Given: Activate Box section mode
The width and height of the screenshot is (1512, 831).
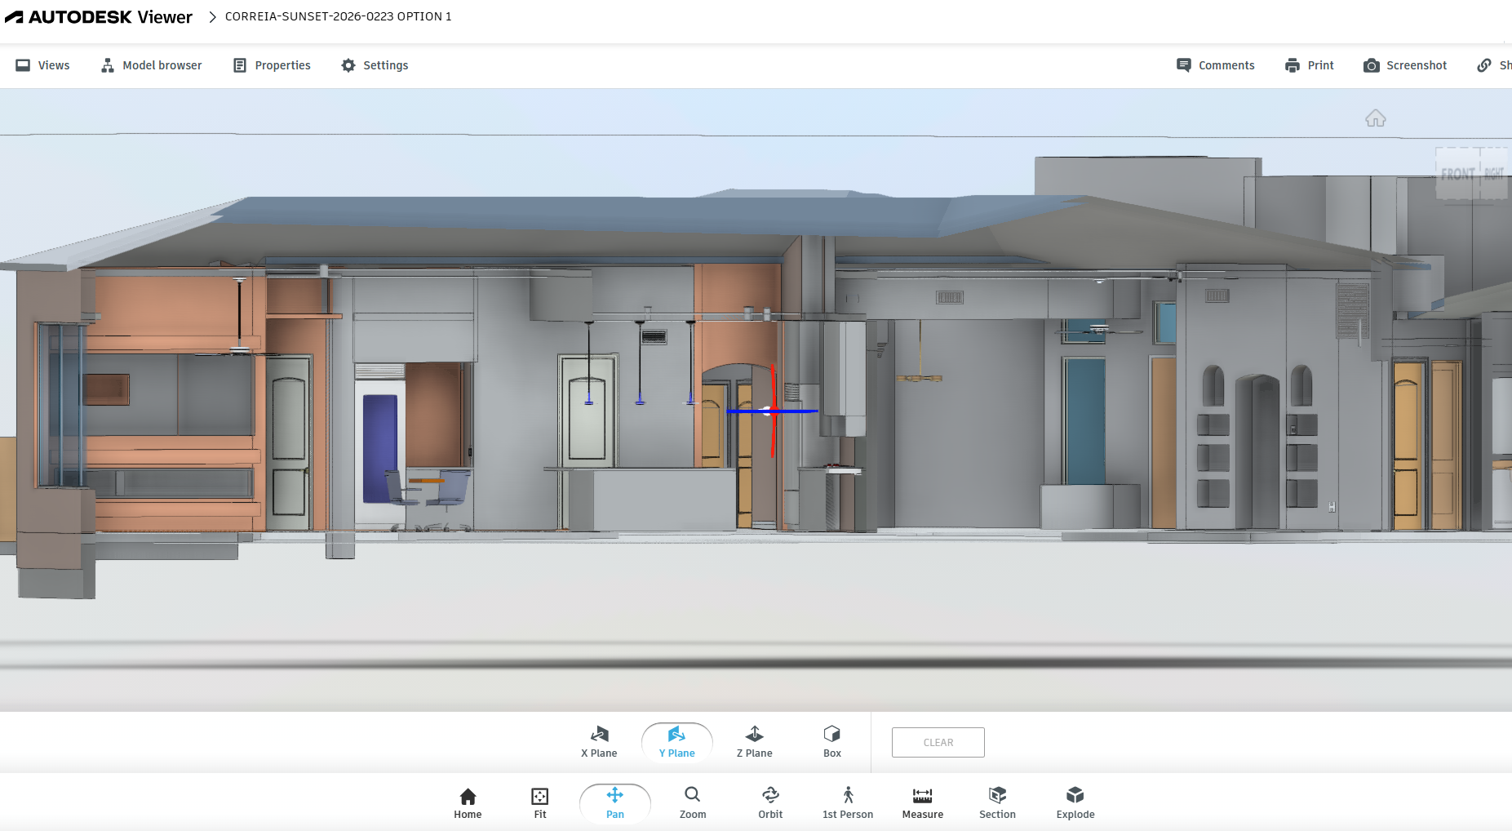Looking at the screenshot, I should (831, 741).
